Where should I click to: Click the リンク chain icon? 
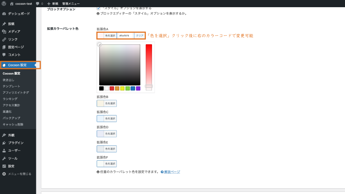[x=4, y=40]
